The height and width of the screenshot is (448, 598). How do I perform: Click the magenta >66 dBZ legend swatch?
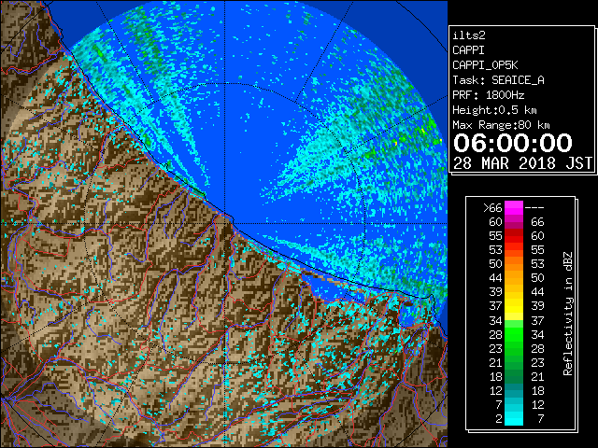coord(514,207)
